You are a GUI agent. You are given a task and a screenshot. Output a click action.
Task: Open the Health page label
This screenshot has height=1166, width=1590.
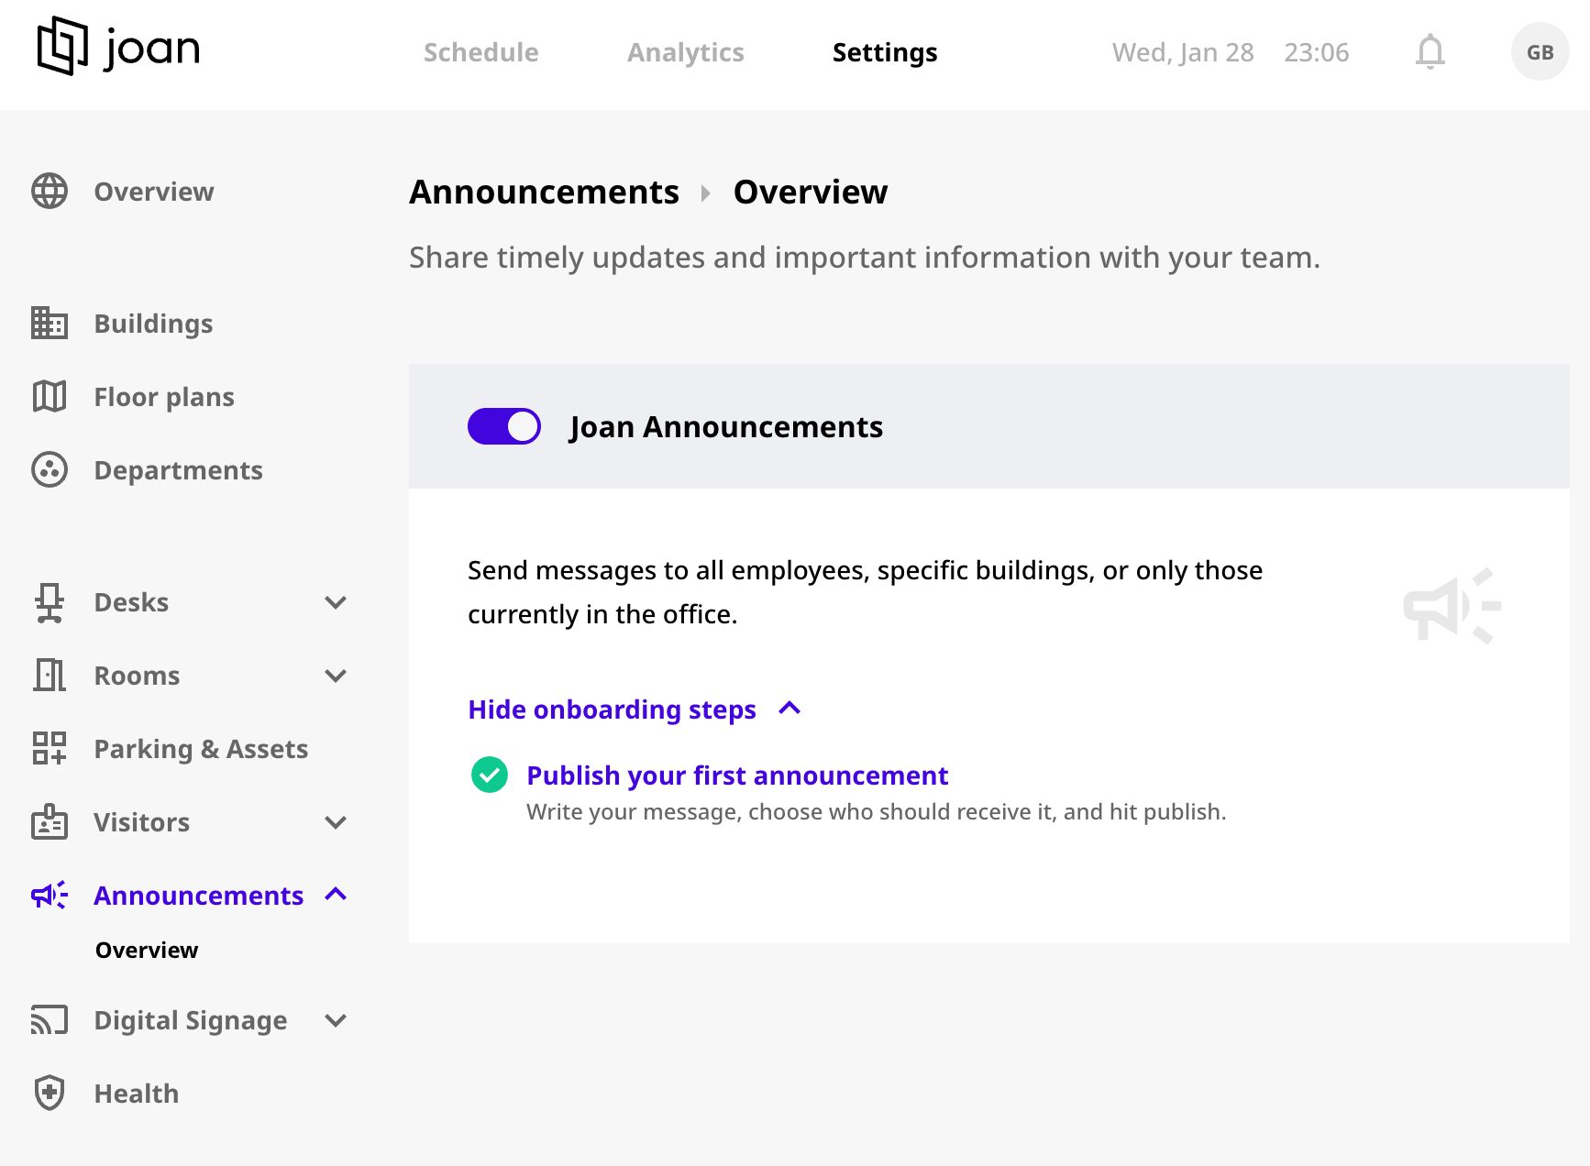pos(137,1094)
